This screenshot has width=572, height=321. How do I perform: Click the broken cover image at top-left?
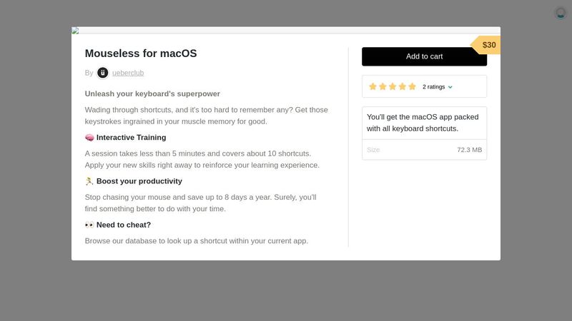tap(75, 31)
